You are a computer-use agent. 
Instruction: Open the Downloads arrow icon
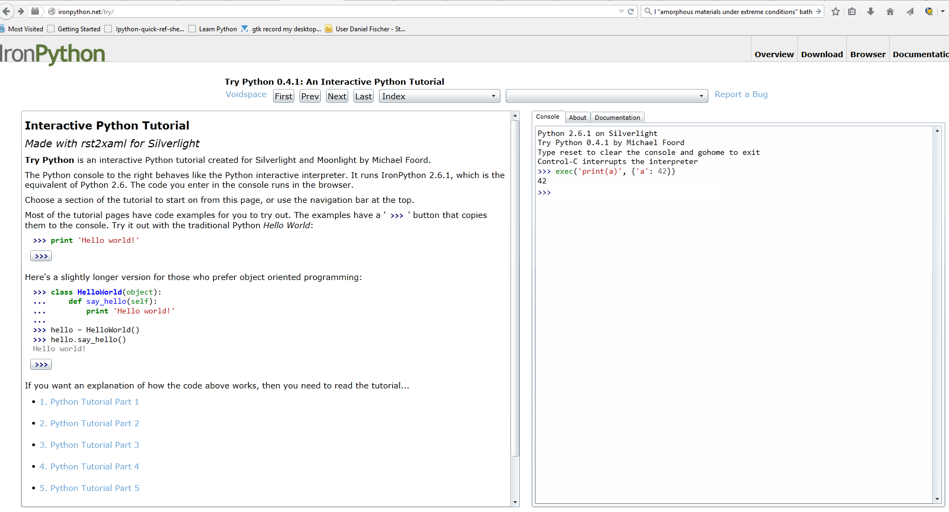pyautogui.click(x=871, y=11)
